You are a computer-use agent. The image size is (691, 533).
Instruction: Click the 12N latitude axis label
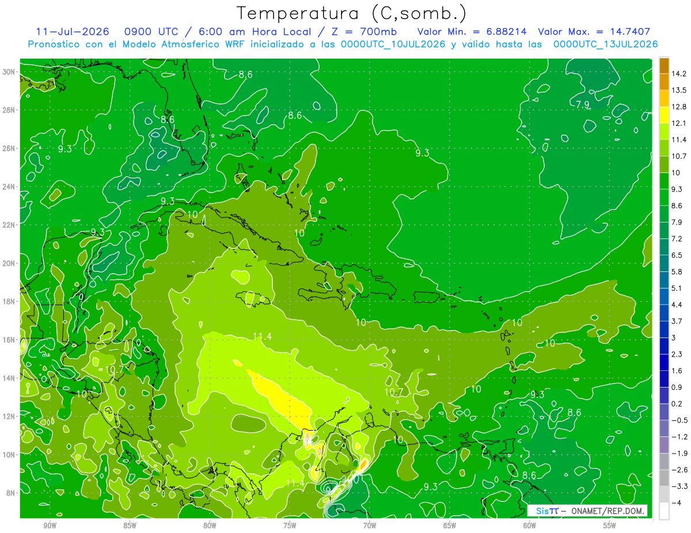coord(9,416)
